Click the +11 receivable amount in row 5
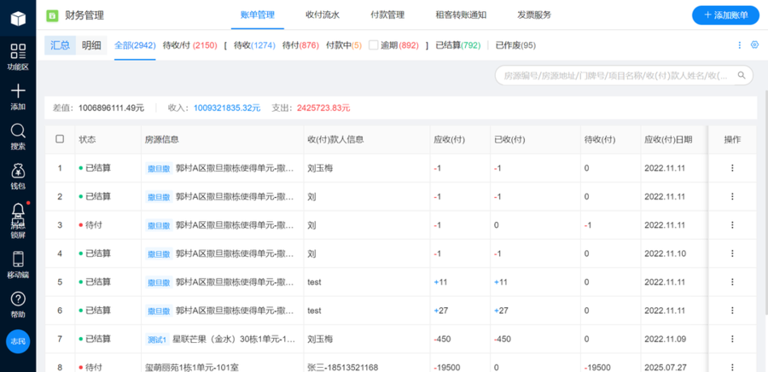 (x=441, y=282)
